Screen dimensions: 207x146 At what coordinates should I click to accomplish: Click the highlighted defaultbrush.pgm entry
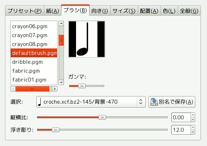(34, 53)
